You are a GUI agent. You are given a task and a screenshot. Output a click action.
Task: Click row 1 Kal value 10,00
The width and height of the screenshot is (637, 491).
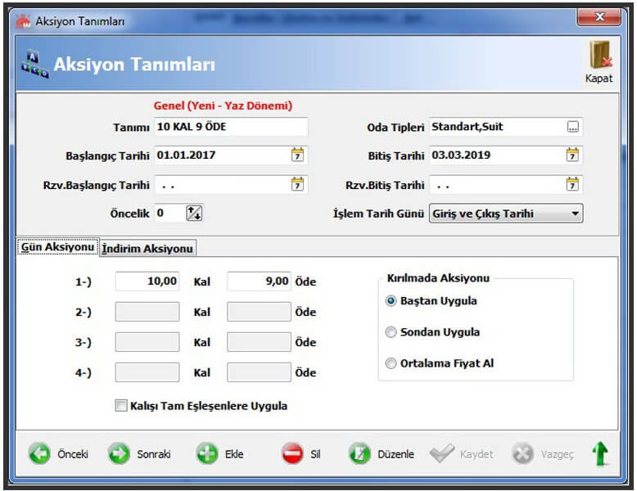(x=147, y=281)
